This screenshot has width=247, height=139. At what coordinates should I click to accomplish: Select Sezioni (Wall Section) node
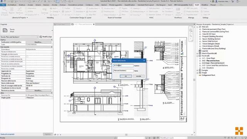pyautogui.click(x=210, y=41)
